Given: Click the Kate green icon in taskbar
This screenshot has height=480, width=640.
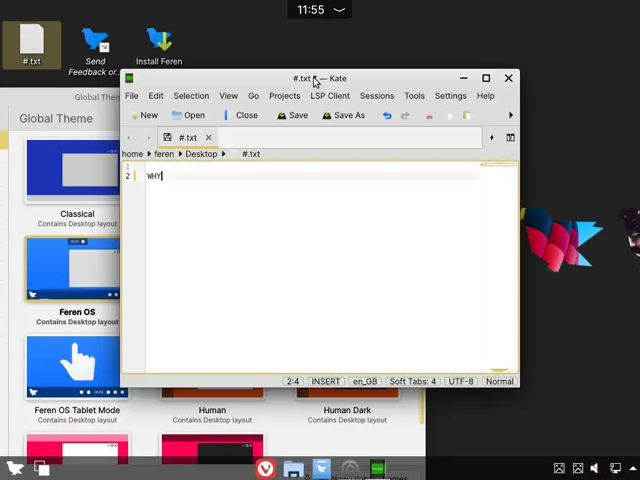Looking at the screenshot, I should point(377,468).
